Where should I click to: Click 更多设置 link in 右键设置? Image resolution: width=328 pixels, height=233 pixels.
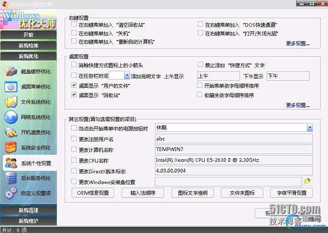point(298,44)
